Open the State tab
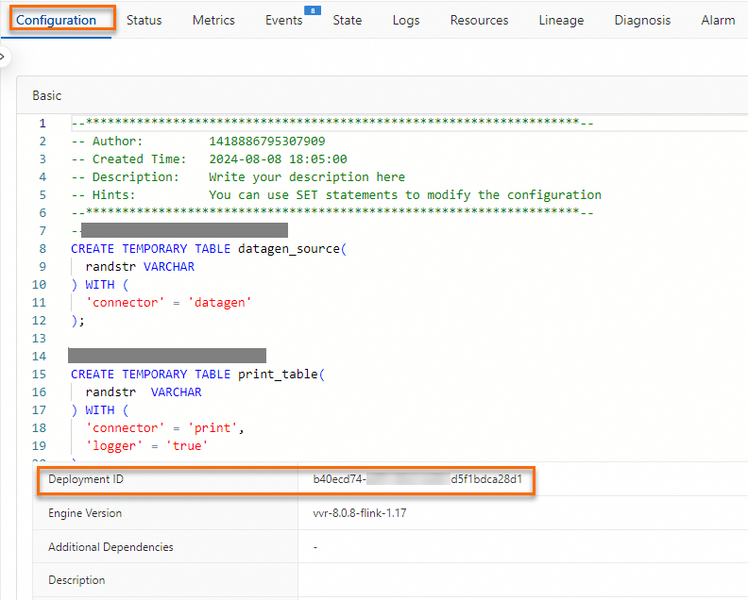Viewport: 748px width, 600px height. 348,20
